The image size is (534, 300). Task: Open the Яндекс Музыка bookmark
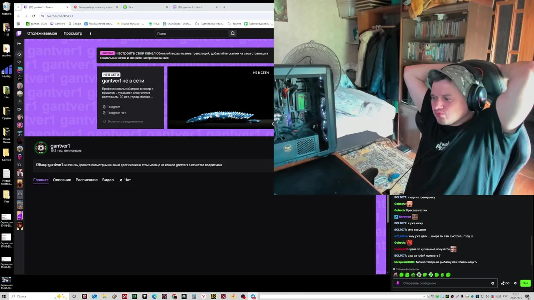[x=131, y=24]
